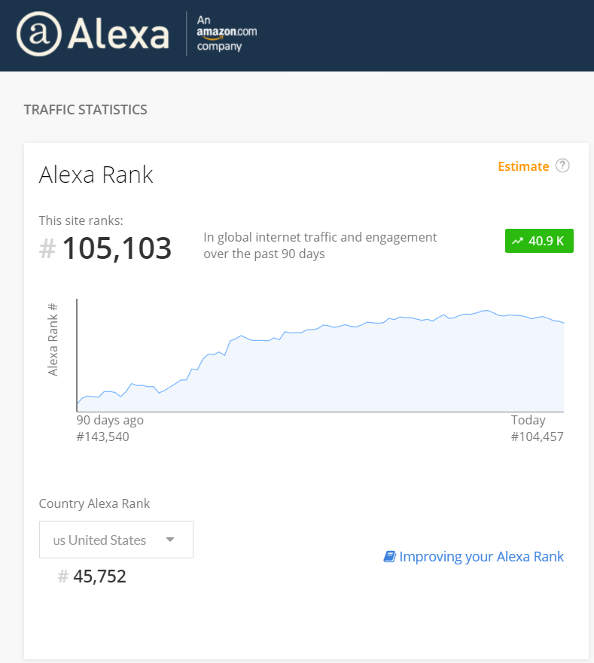Click the green 40.9 K trend badge
The image size is (594, 663).
pyautogui.click(x=539, y=241)
